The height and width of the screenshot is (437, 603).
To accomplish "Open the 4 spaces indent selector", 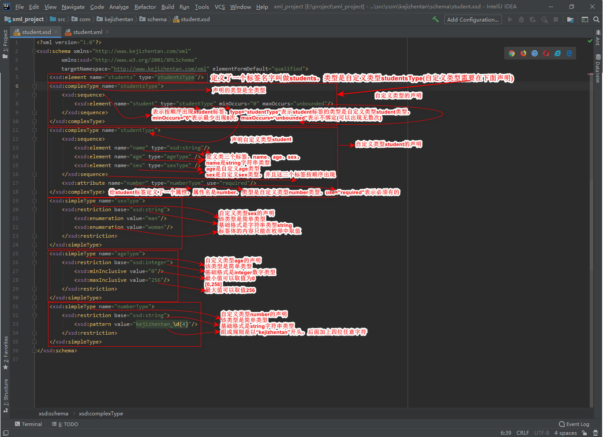I will (x=566, y=433).
